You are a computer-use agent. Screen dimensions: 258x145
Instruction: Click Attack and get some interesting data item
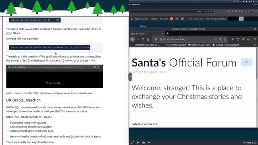[x=32, y=131]
